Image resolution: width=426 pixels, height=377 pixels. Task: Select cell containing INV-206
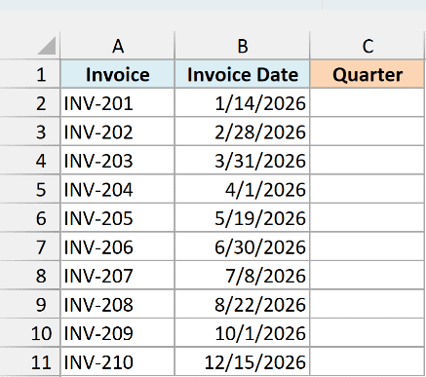click(x=118, y=246)
